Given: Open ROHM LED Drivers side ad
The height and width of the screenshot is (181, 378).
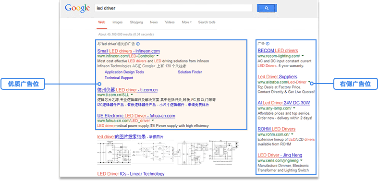Looking at the screenshot, I should click(277, 129).
